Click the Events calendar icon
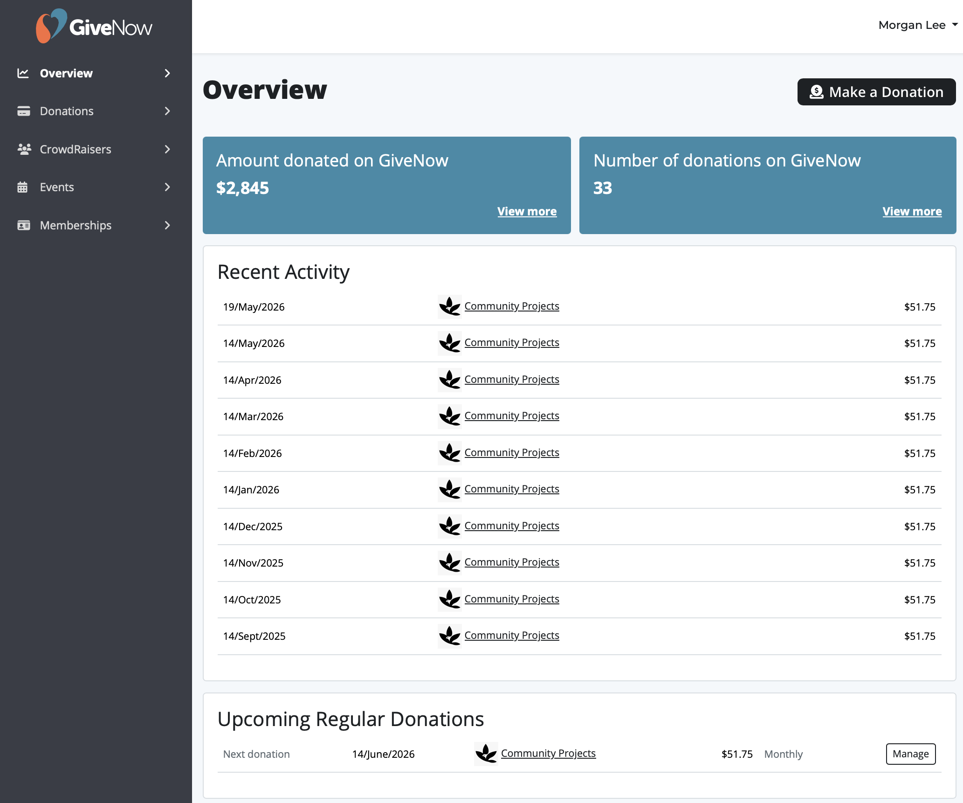The height and width of the screenshot is (803, 963). pos(22,187)
